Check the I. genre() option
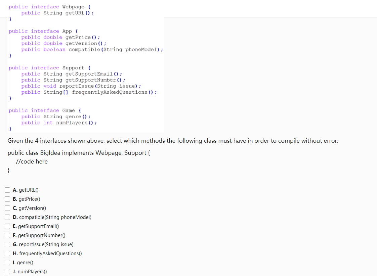The width and height of the screenshot is (377, 276). coord(7,263)
